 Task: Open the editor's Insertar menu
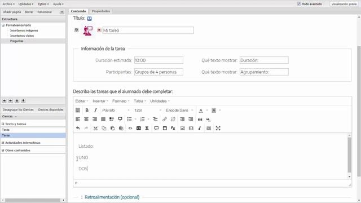100,101
